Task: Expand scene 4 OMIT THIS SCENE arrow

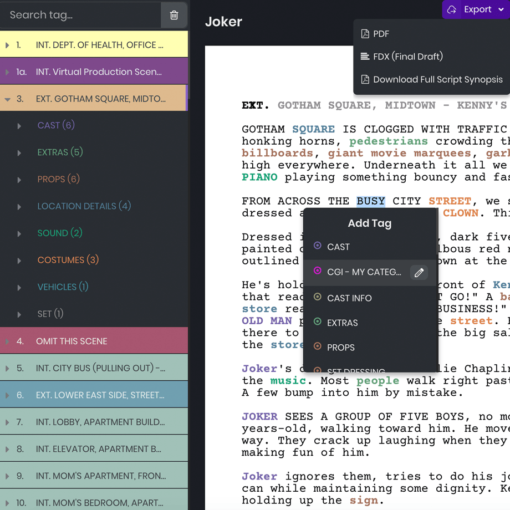Action: coord(7,341)
